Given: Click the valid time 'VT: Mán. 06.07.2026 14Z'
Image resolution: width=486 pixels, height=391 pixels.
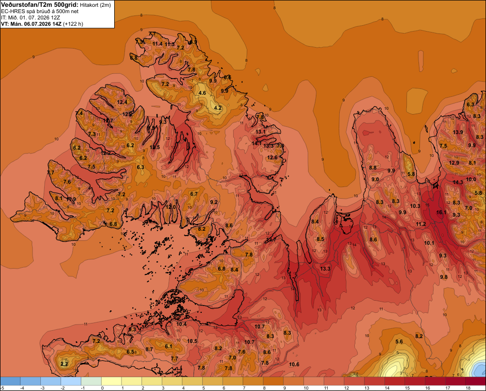Looking at the screenshot, I should pos(31,24).
